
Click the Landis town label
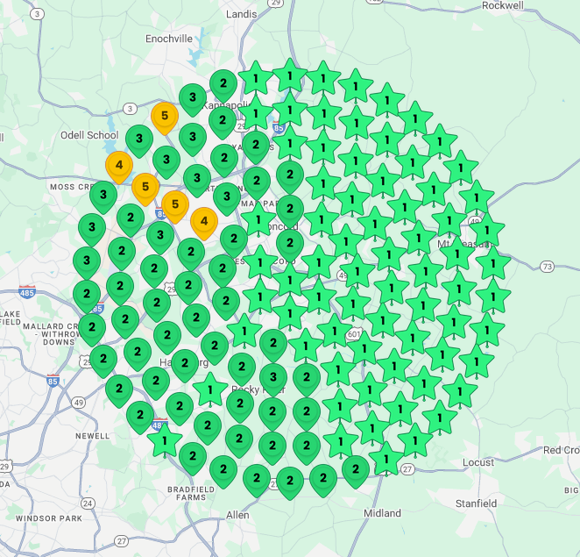click(x=242, y=14)
